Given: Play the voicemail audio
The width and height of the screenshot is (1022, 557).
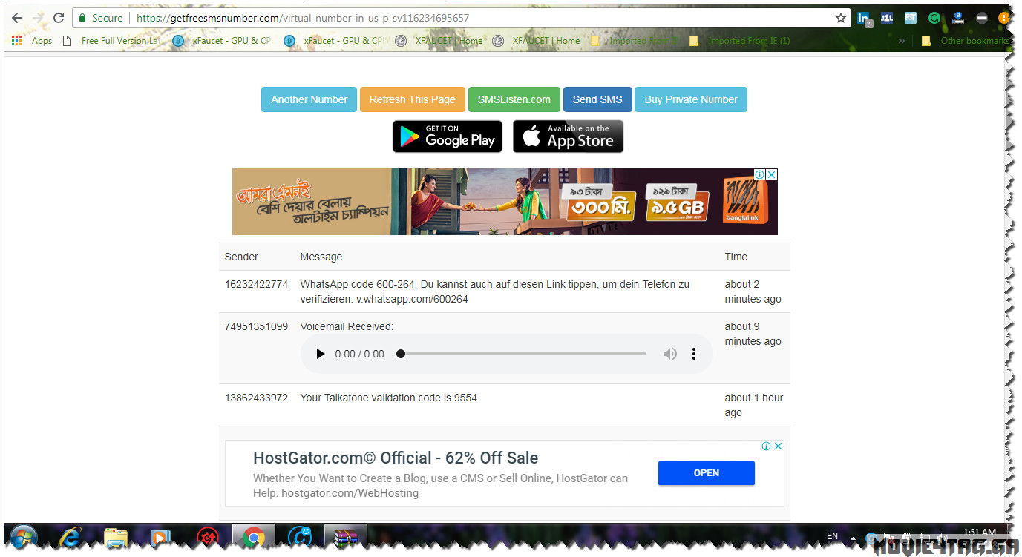Looking at the screenshot, I should pyautogui.click(x=321, y=354).
